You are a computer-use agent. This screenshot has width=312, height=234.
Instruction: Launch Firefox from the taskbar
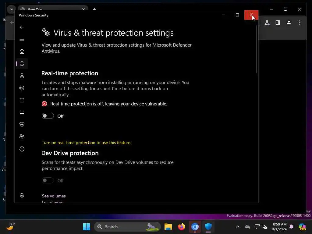point(182,227)
